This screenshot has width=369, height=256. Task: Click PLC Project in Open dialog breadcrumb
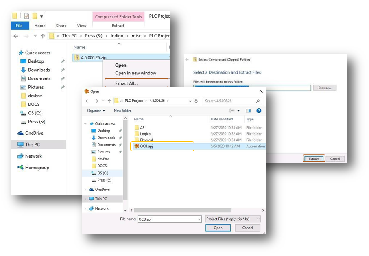(134, 101)
